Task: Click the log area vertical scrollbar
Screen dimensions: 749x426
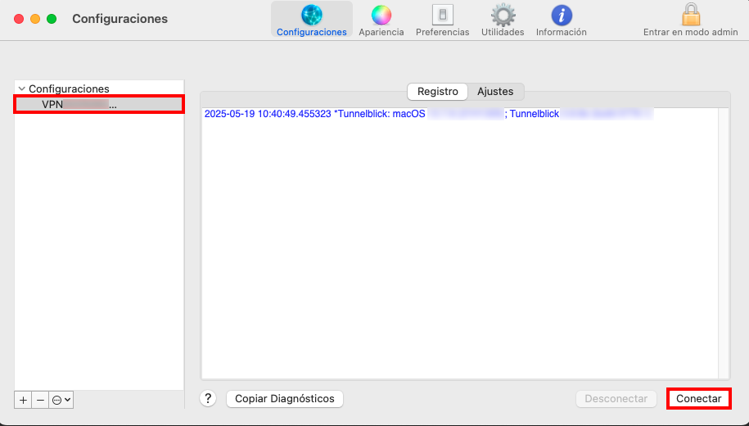Action: (x=724, y=243)
